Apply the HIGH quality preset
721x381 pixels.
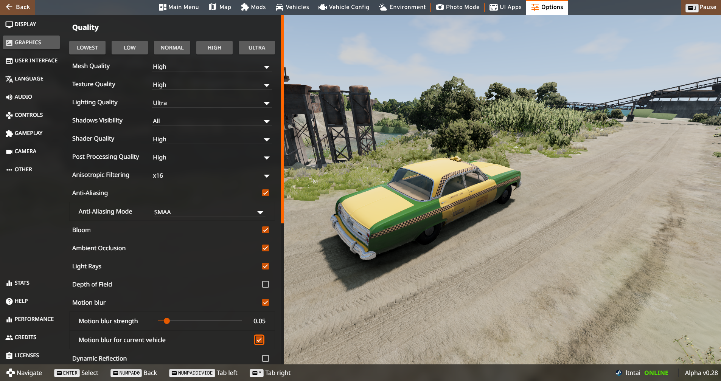(x=214, y=48)
